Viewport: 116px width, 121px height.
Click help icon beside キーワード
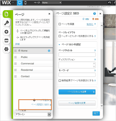click(x=95, y=71)
